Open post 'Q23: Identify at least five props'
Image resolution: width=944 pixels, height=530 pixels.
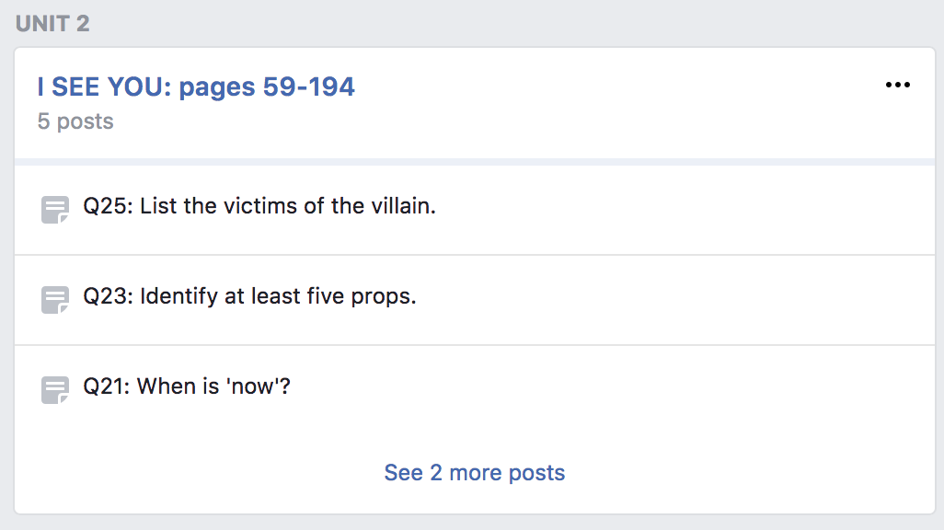249,296
